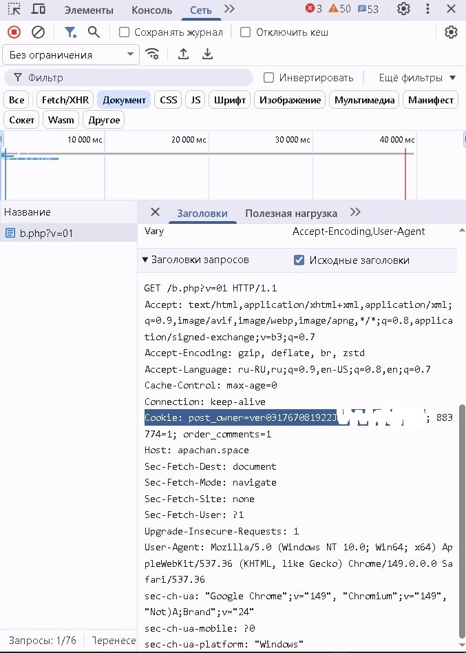The width and height of the screenshot is (466, 653).
Task: Select the Wasm filter chip
Action: [61, 120]
